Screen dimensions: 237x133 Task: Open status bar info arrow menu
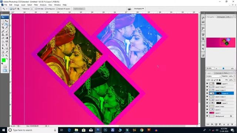click(46, 126)
